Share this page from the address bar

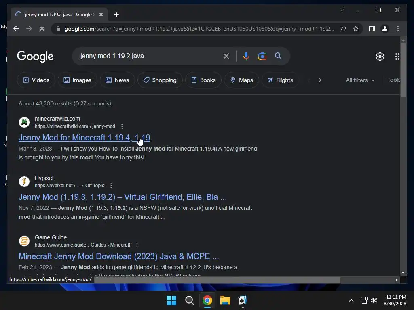[343, 29]
